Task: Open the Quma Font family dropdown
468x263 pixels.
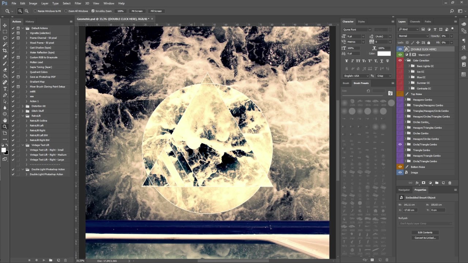Action: click(357, 30)
